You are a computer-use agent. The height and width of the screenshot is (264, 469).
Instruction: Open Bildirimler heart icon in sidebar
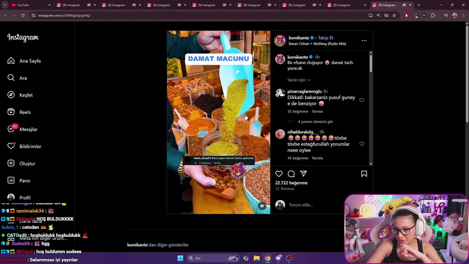(11, 146)
